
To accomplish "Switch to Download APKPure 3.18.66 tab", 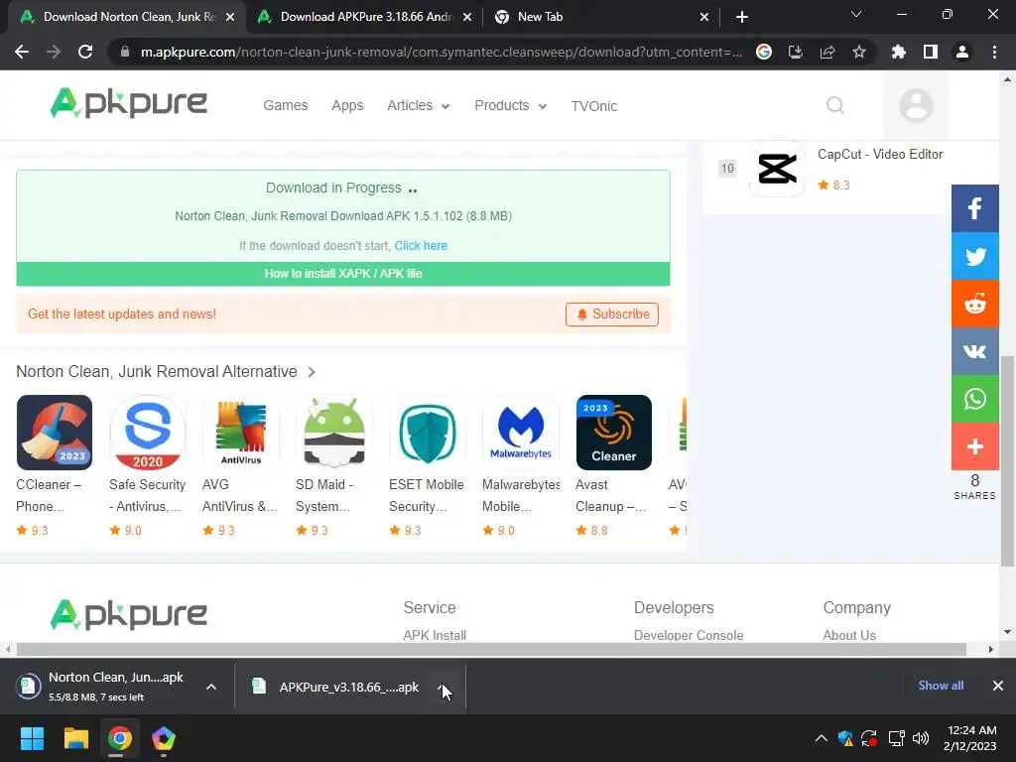I will [364, 17].
